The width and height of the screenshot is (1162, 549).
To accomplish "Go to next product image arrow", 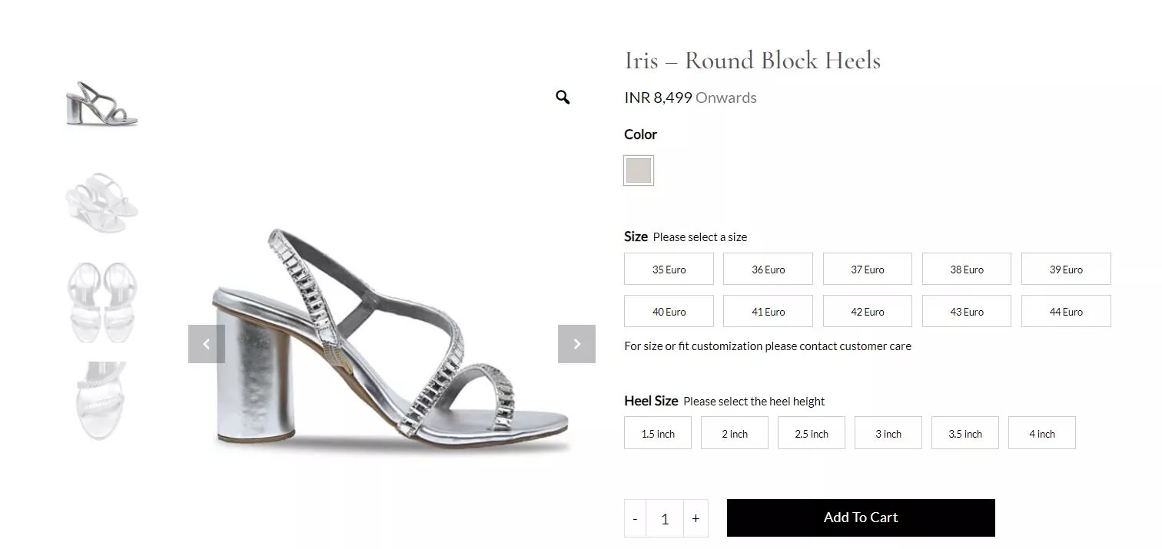I will 576,344.
